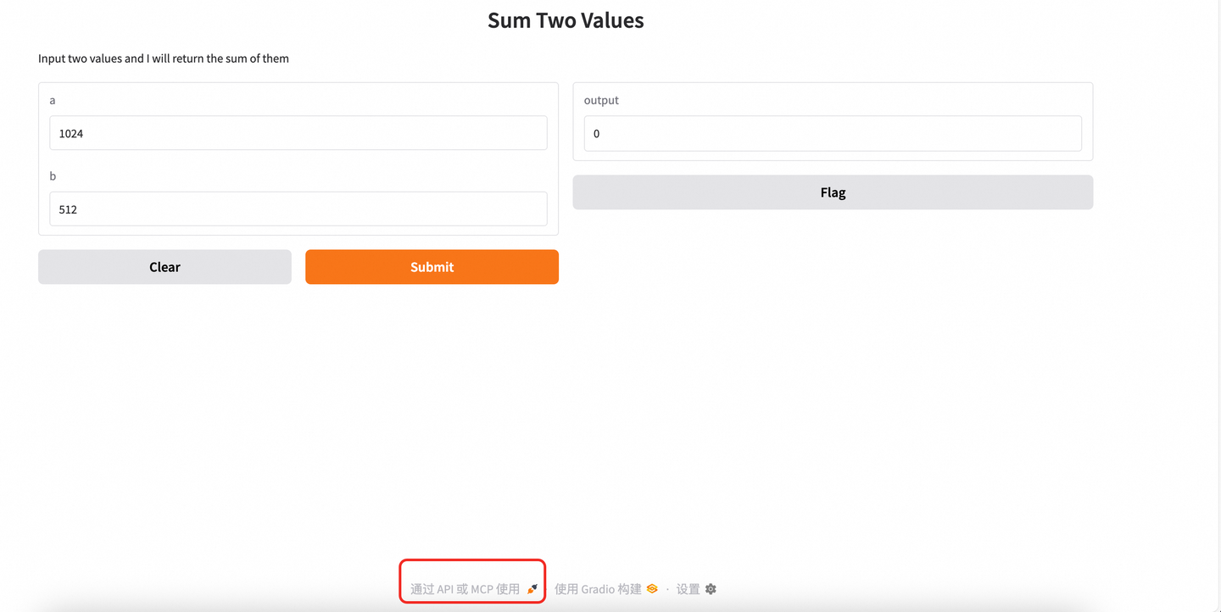Click the "a" field label
1221x612 pixels.
pyautogui.click(x=53, y=100)
